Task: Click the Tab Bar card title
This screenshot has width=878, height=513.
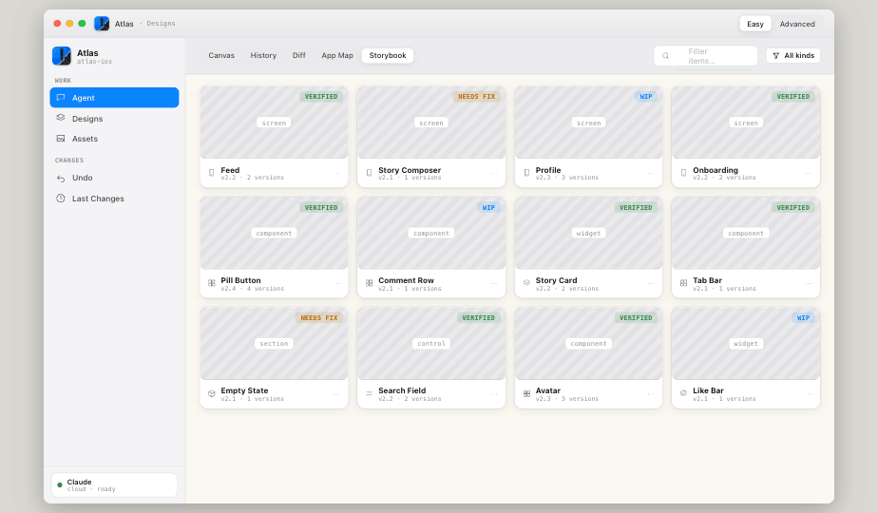Action: [707, 280]
